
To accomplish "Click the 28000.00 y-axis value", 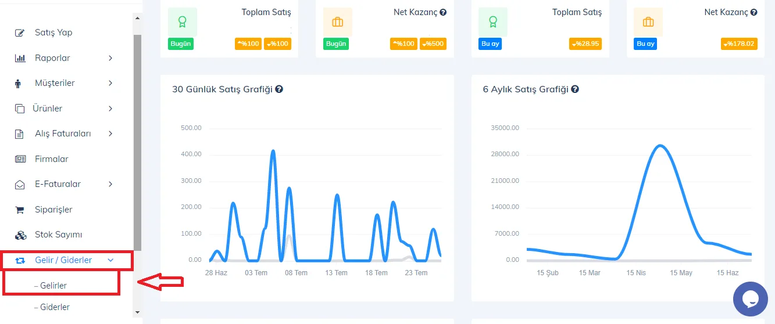I will [505, 154].
